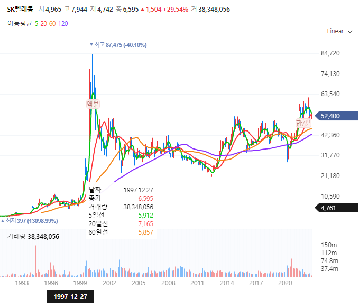359x308 pixels.
Task: Select the 20-day moving average label
Action: point(43,24)
